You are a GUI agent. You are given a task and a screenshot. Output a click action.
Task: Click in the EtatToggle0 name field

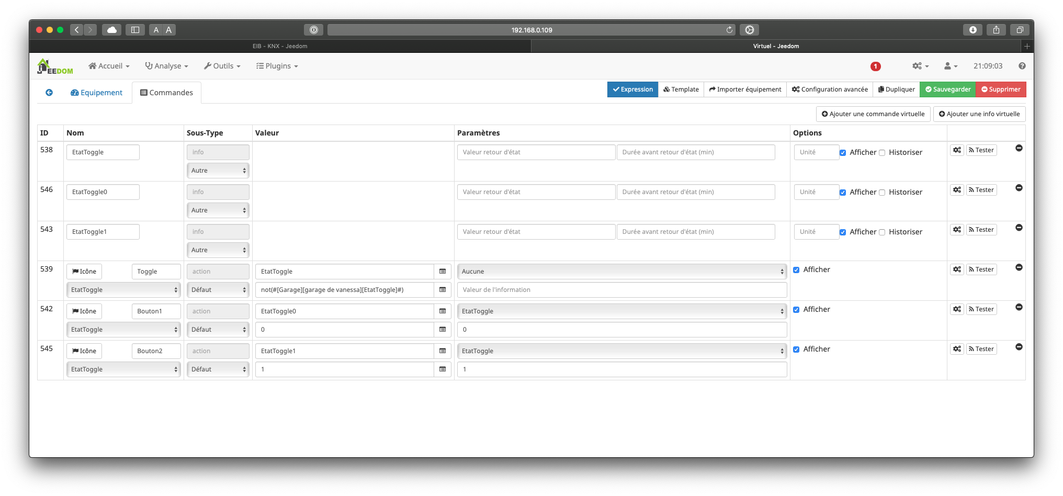tap(103, 192)
